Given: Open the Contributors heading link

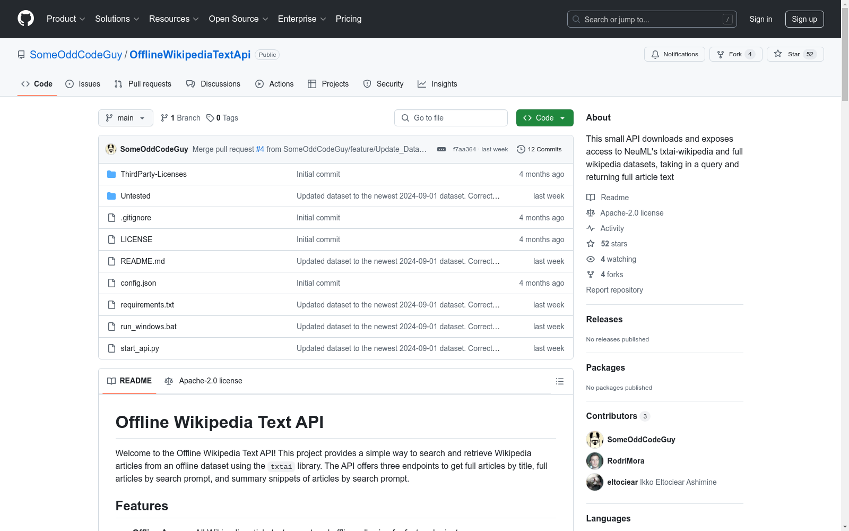Looking at the screenshot, I should [618, 416].
